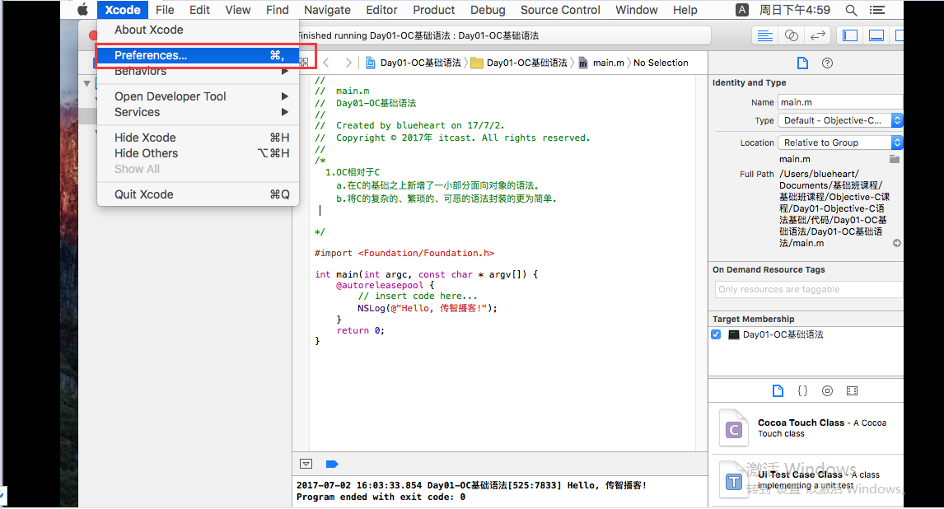The height and width of the screenshot is (509, 944).
Task: Show the Assistant editor
Action: click(x=791, y=36)
